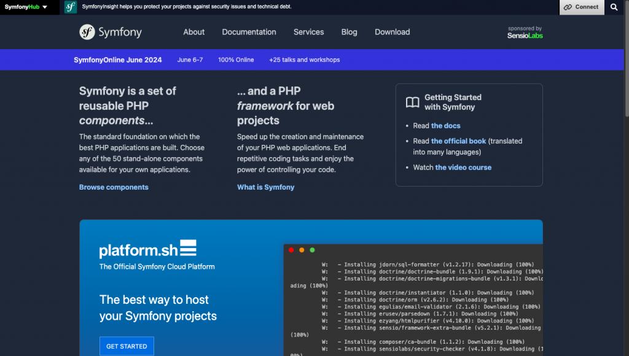The image size is (629, 356).
Task: Open SymfonyOnline June 2024 event link
Action: (117, 60)
